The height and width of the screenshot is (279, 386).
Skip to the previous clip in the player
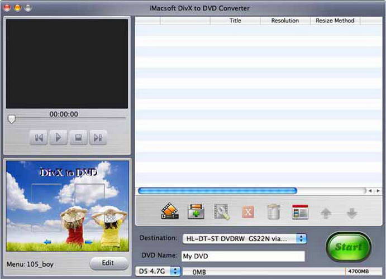[39, 137]
